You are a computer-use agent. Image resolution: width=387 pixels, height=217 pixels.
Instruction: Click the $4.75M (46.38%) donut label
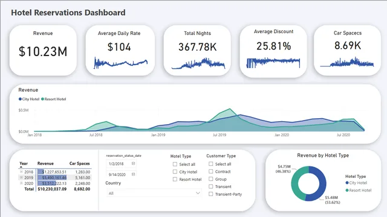283,169
